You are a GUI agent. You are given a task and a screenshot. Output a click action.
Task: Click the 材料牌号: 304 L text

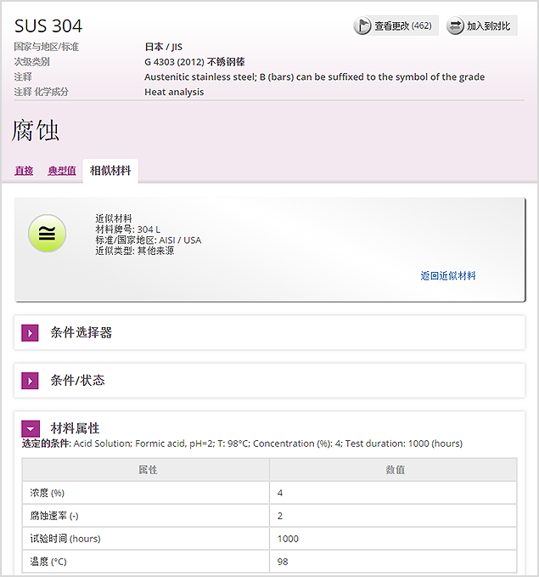coord(127,229)
